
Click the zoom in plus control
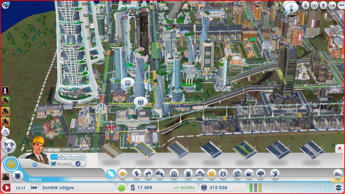pos(333,13)
